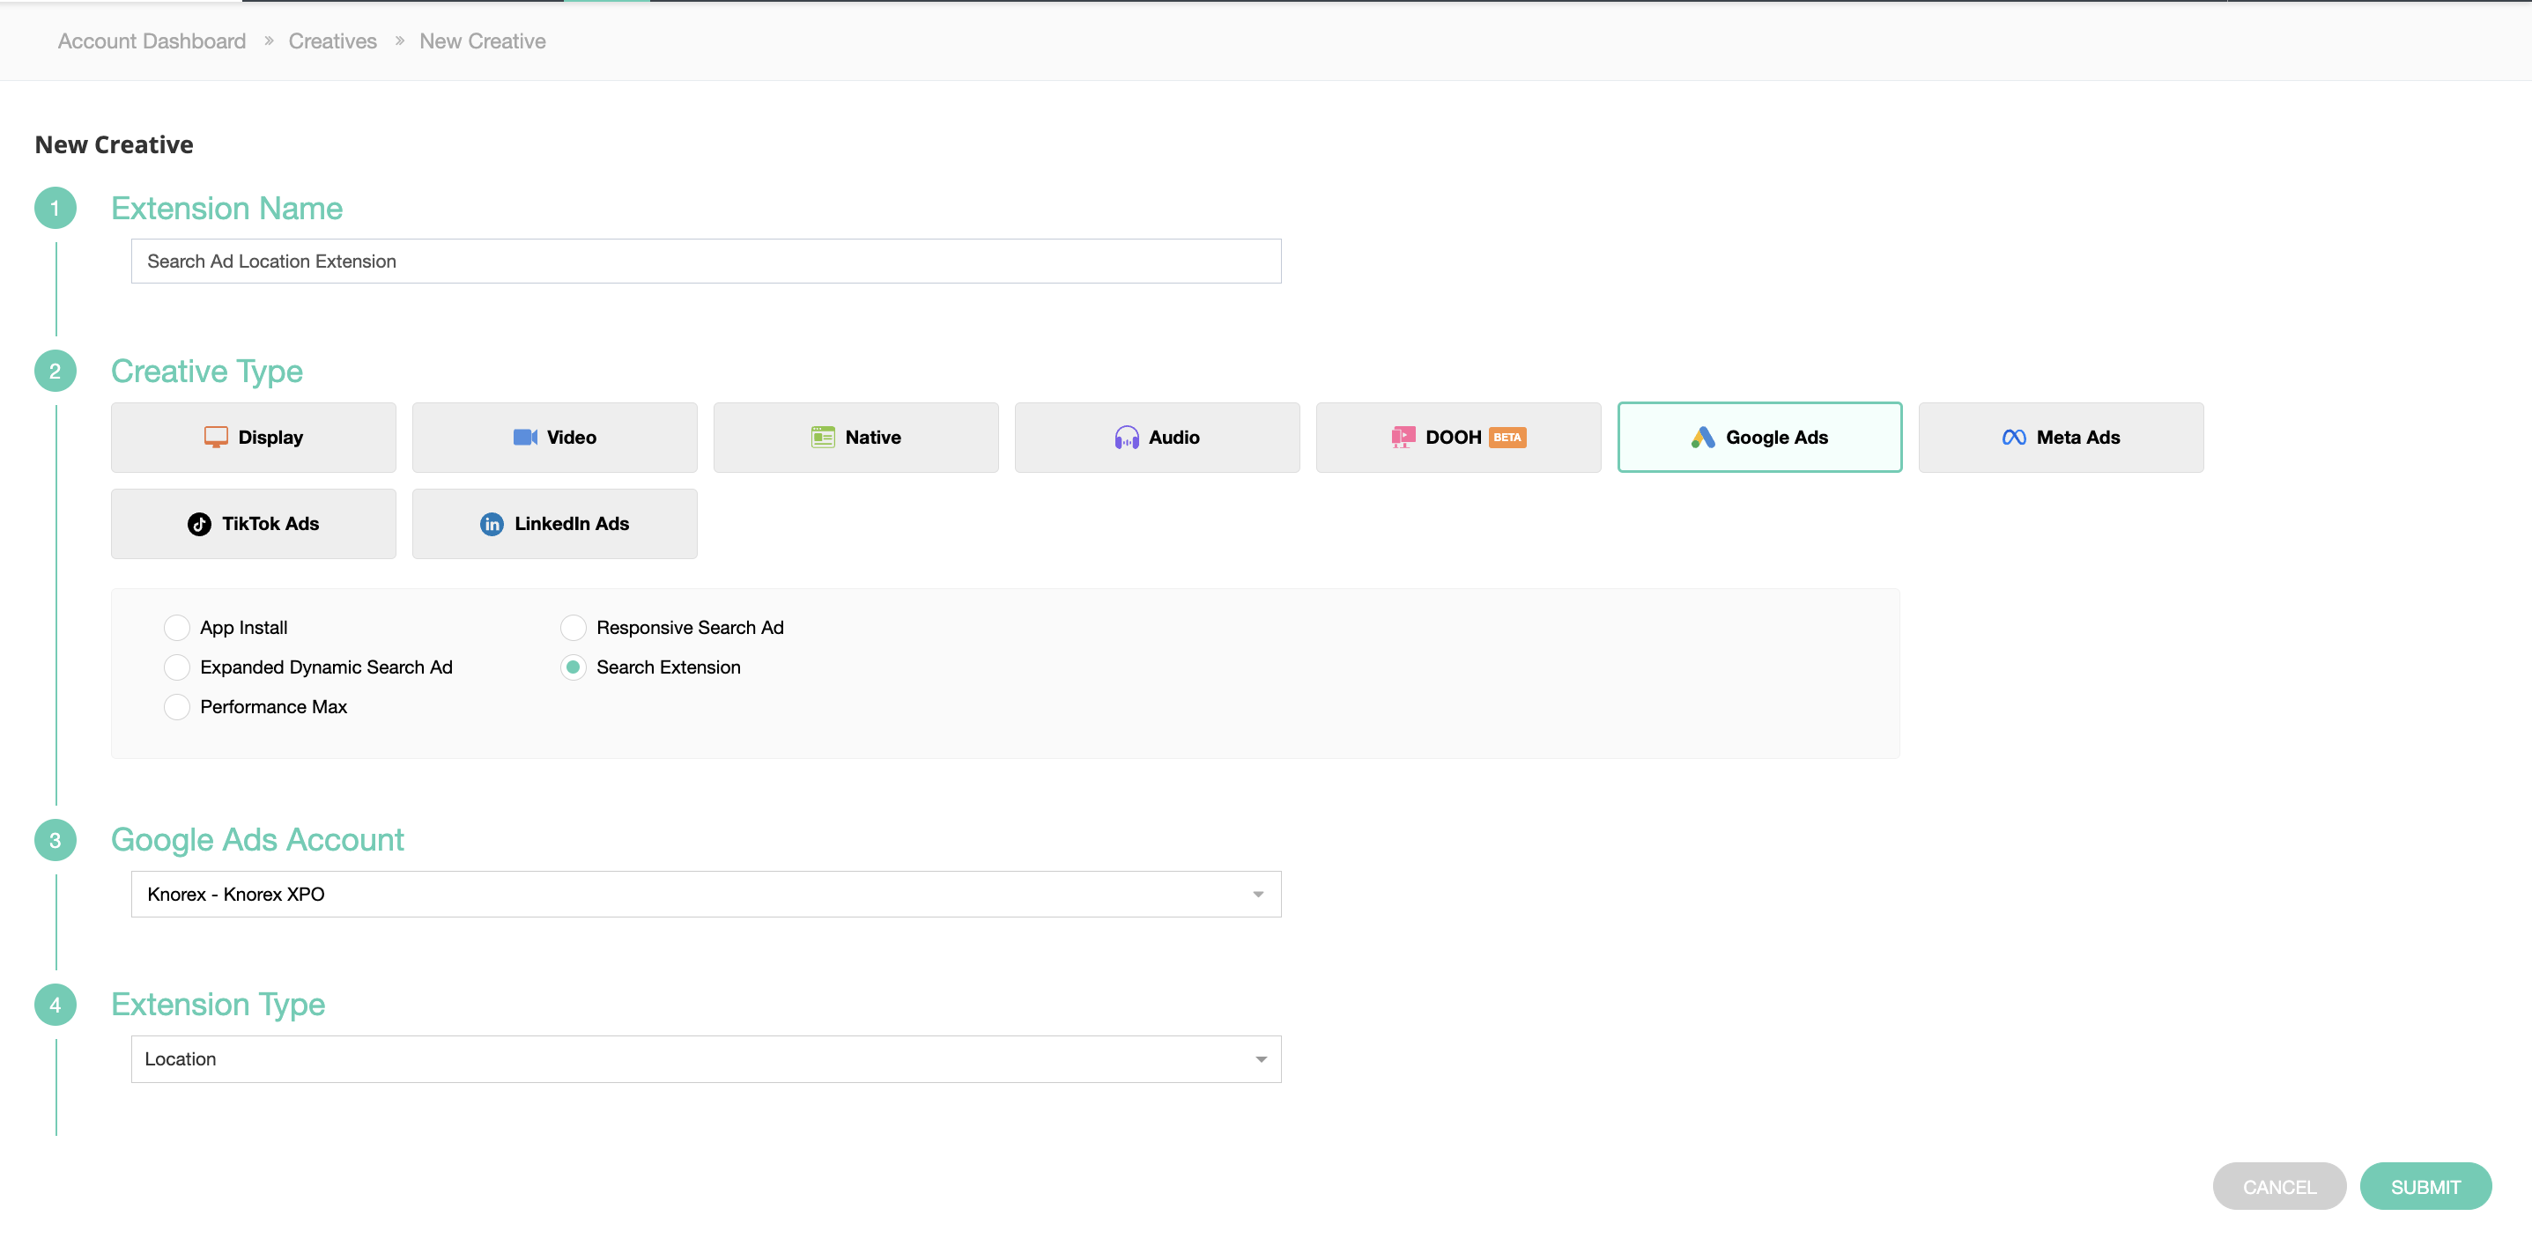Select Expanded Dynamic Search Ad
Viewport: 2532px width, 1238px height.
[x=177, y=667]
